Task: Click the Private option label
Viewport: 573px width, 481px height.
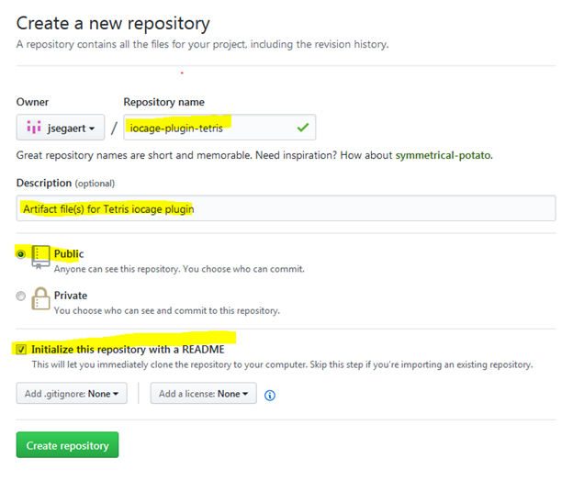Action: click(71, 295)
